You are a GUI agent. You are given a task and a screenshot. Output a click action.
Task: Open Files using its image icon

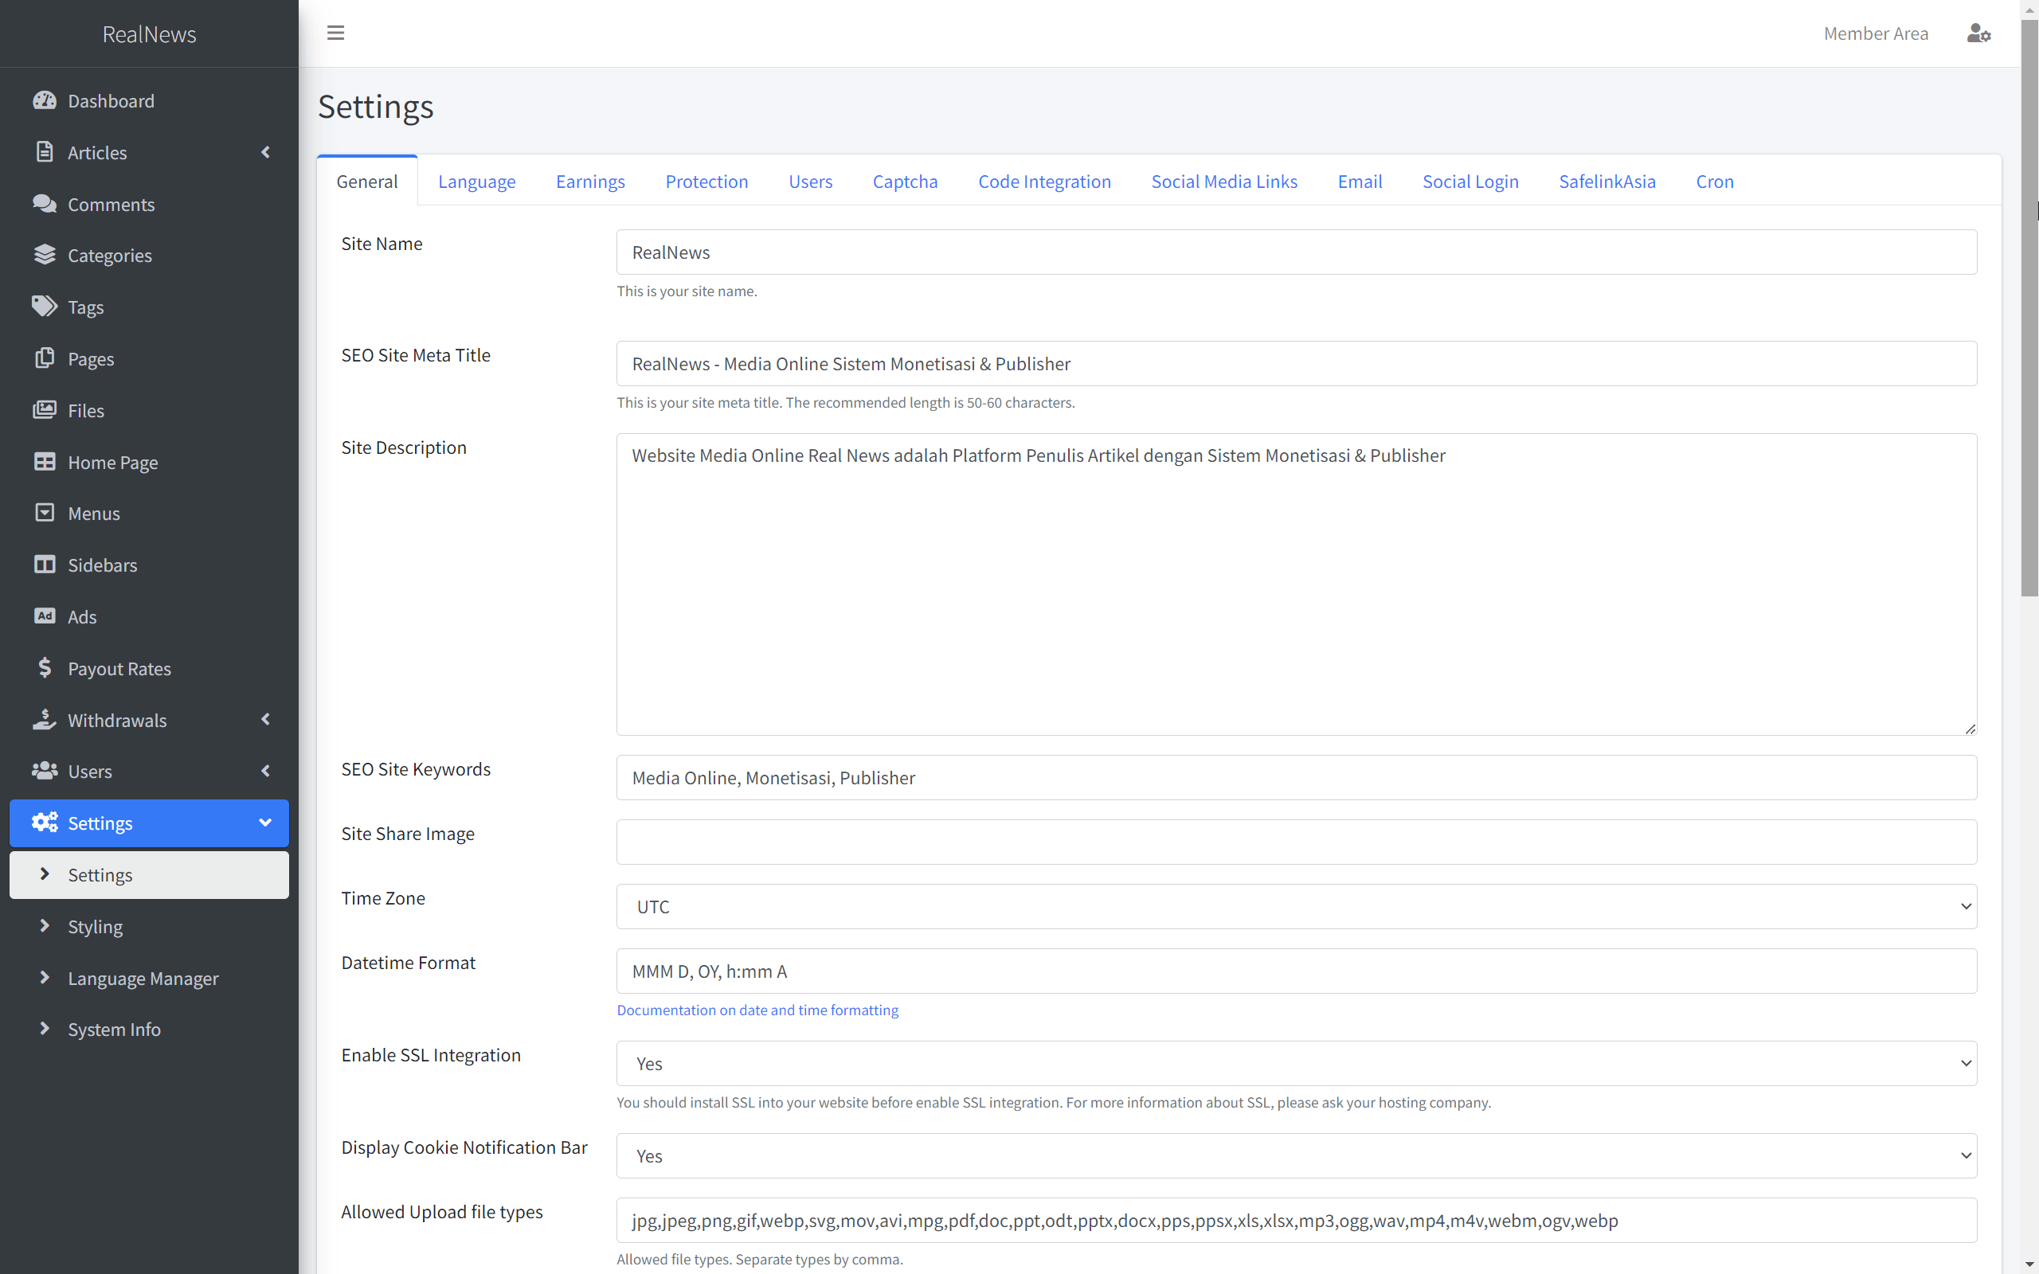tap(45, 410)
